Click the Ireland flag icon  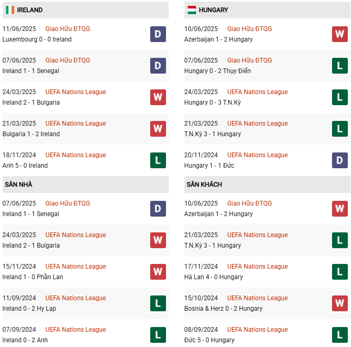point(9,10)
